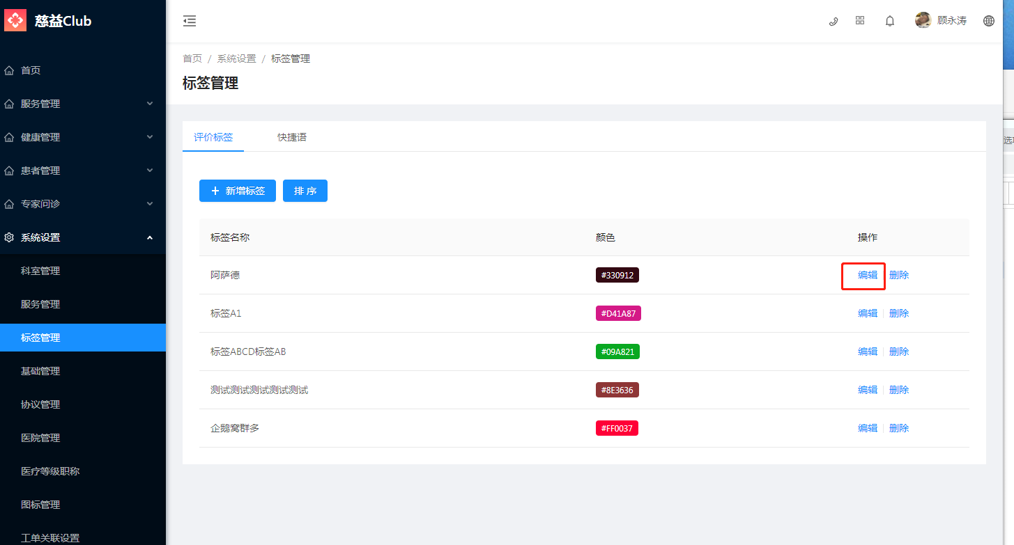Click the page heading 标签管理
Image resolution: width=1014 pixels, height=545 pixels.
point(210,84)
